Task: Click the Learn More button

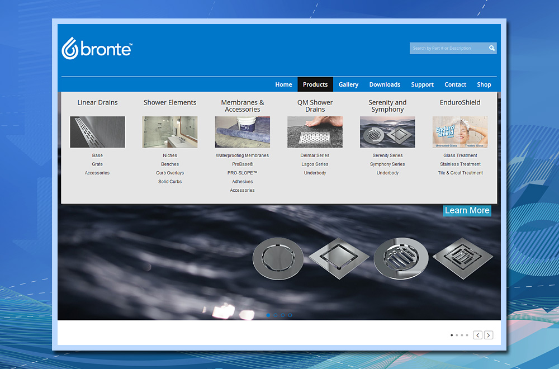Action: 467,210
